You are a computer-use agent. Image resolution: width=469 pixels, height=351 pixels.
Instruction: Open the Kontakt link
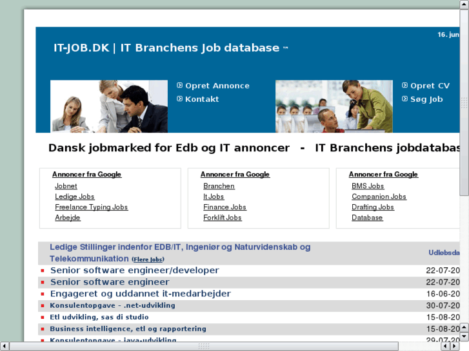click(202, 99)
